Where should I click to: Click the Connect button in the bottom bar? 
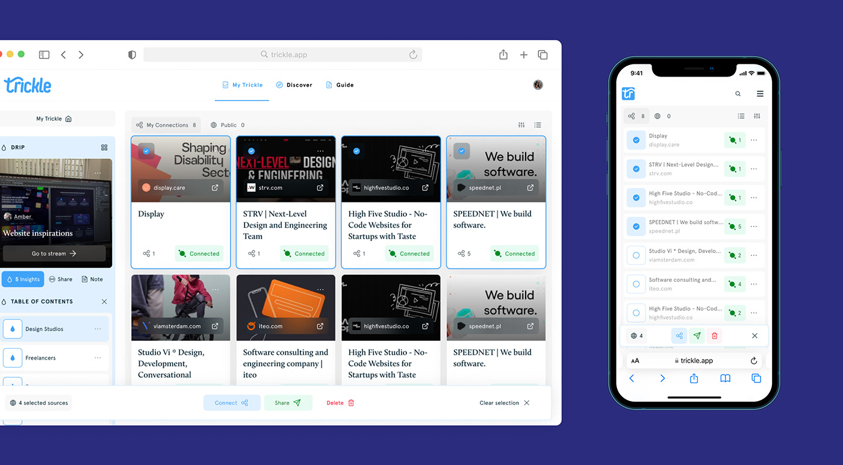click(x=232, y=403)
